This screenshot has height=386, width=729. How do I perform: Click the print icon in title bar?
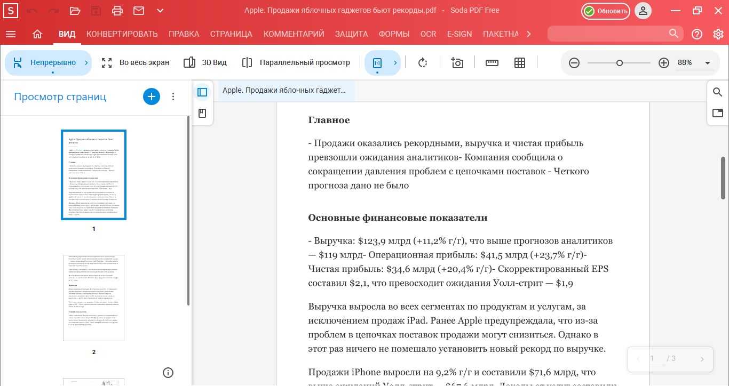coord(117,11)
